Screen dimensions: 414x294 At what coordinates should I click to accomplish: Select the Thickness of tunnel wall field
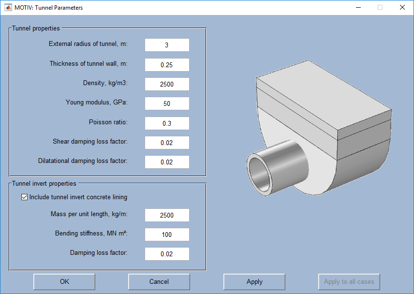[167, 65]
